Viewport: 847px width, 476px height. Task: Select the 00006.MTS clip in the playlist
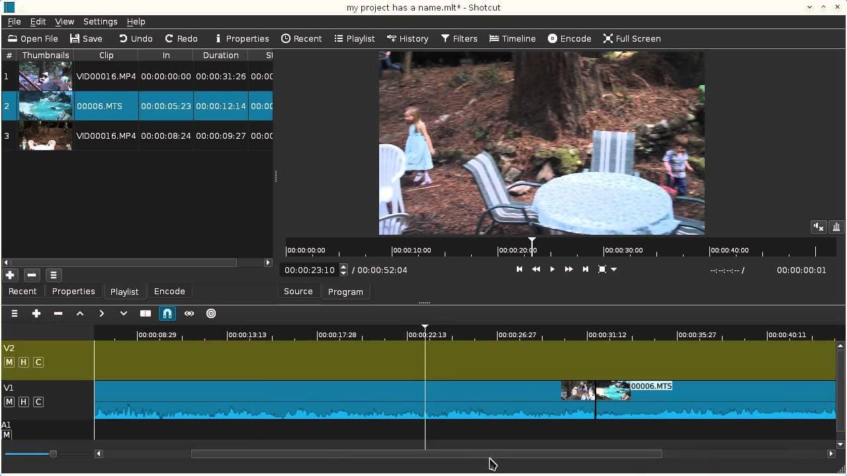coord(106,106)
